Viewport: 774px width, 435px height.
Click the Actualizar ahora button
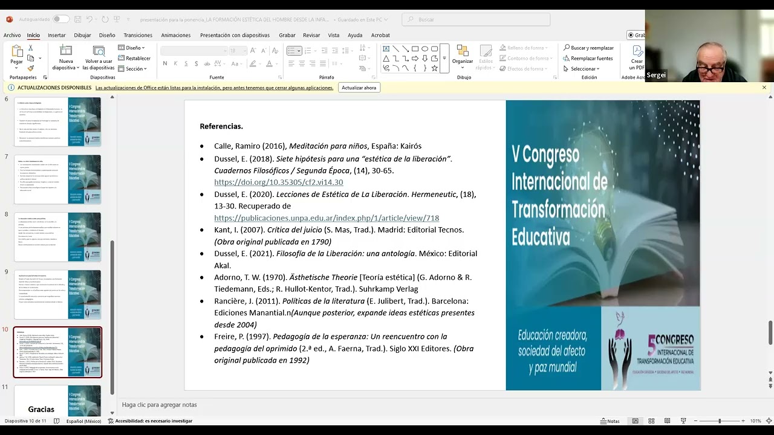pyautogui.click(x=359, y=88)
